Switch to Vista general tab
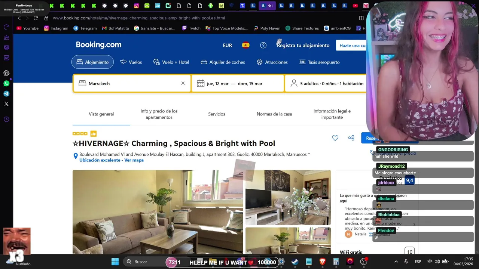Screen dimensions: 479x269 (101, 114)
